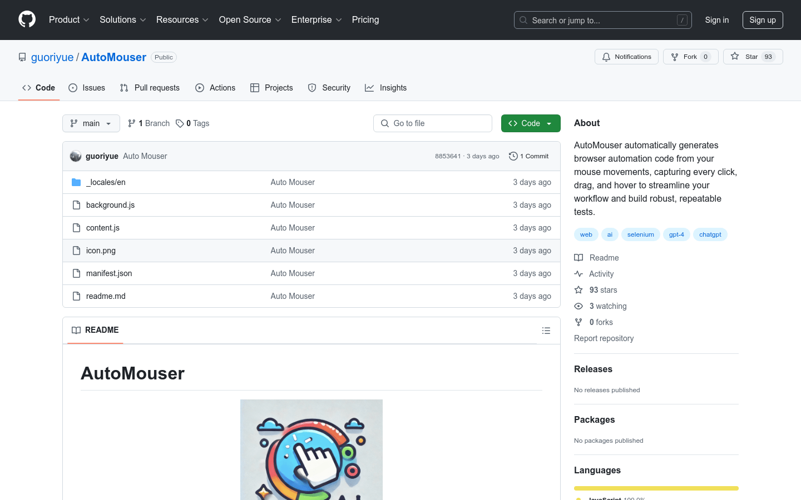Click the file icon beside background.js

point(76,205)
